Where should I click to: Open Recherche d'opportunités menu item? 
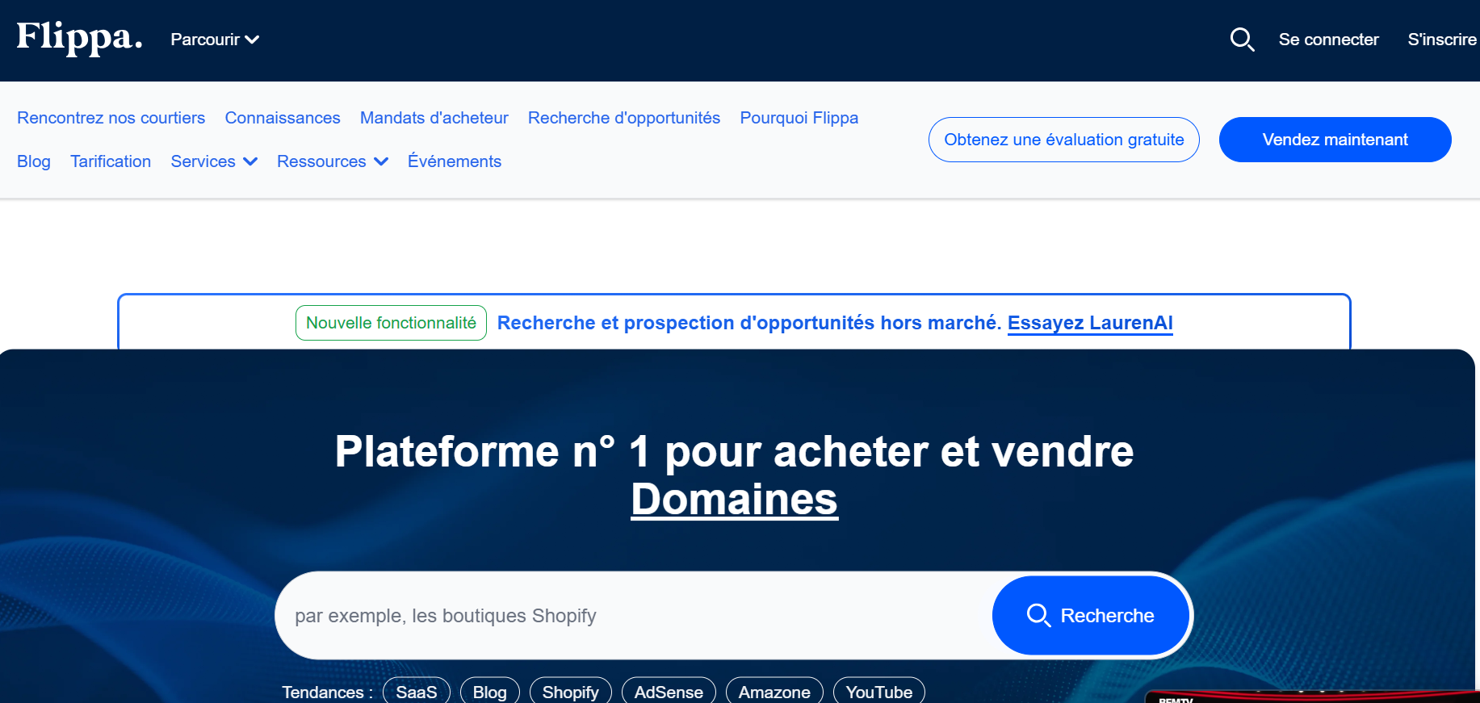[624, 118]
